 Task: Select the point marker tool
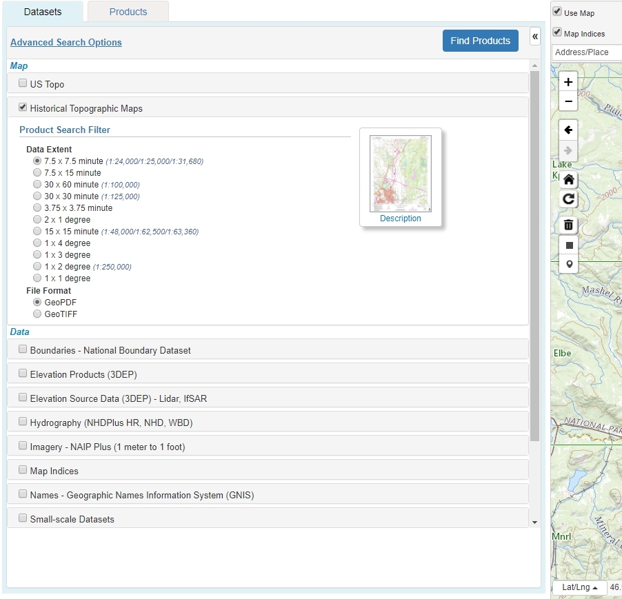tap(568, 264)
